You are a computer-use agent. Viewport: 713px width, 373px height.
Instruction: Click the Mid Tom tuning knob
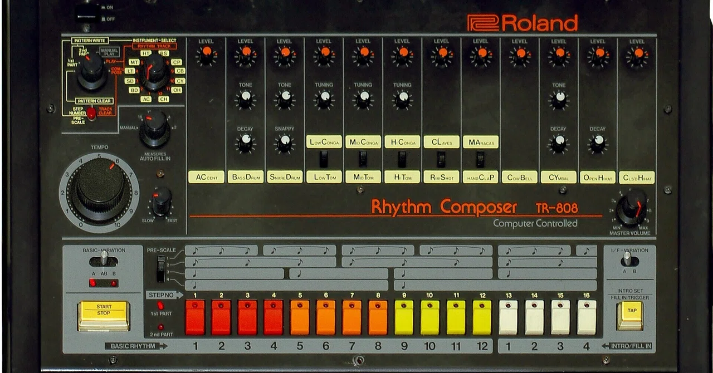(363, 99)
